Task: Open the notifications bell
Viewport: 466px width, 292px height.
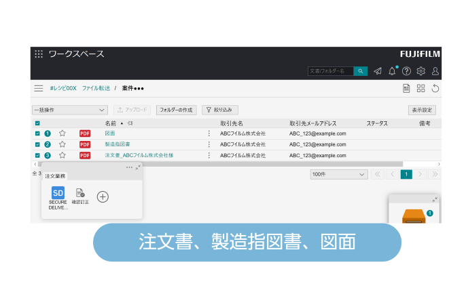Action: 393,71
